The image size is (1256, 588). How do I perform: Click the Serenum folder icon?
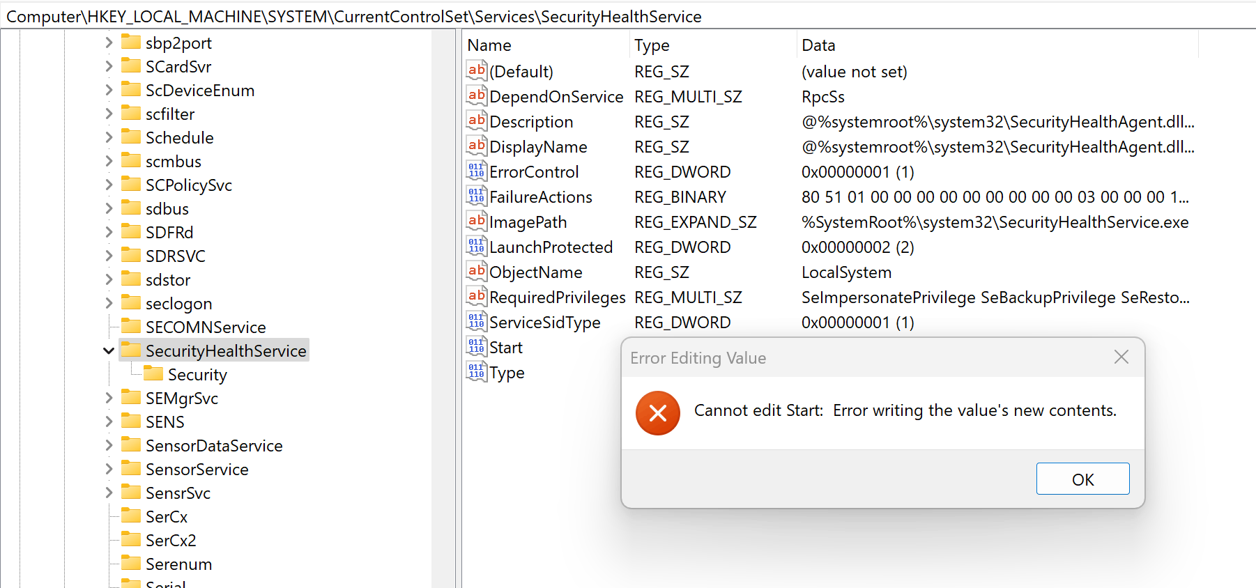point(130,563)
